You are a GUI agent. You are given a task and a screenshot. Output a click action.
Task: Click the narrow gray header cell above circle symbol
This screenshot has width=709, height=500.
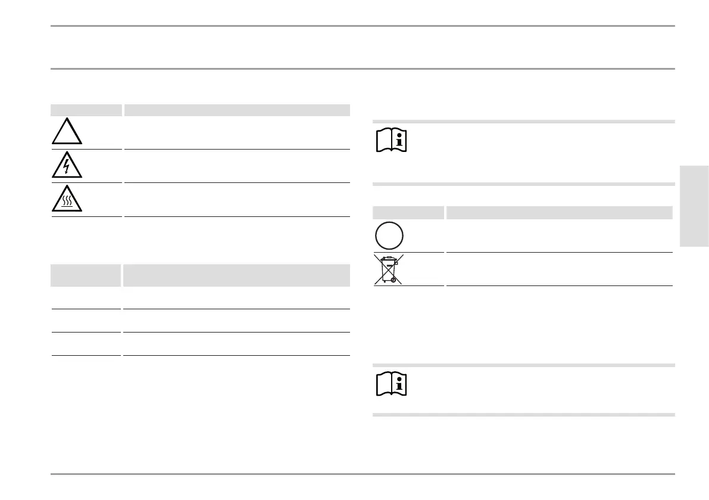pyautogui.click(x=408, y=213)
